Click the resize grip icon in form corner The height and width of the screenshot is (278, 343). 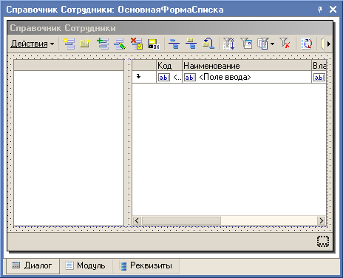pos(323,242)
